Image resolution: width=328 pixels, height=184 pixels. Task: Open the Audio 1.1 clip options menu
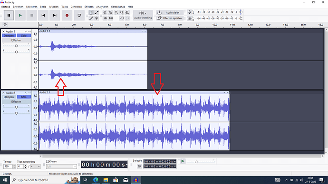pyautogui.click(x=144, y=31)
